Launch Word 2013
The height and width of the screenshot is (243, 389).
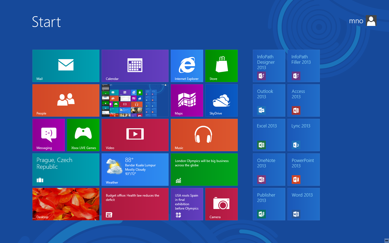(303, 204)
